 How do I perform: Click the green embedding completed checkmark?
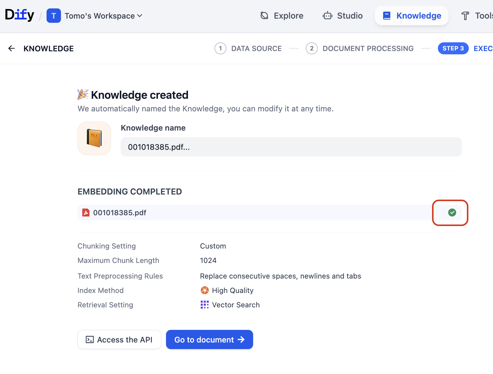coord(452,213)
